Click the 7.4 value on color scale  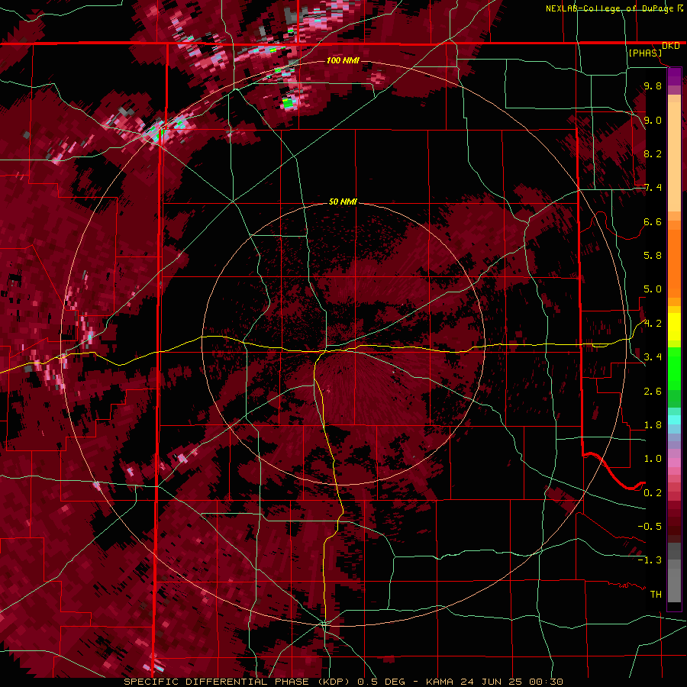pos(653,188)
